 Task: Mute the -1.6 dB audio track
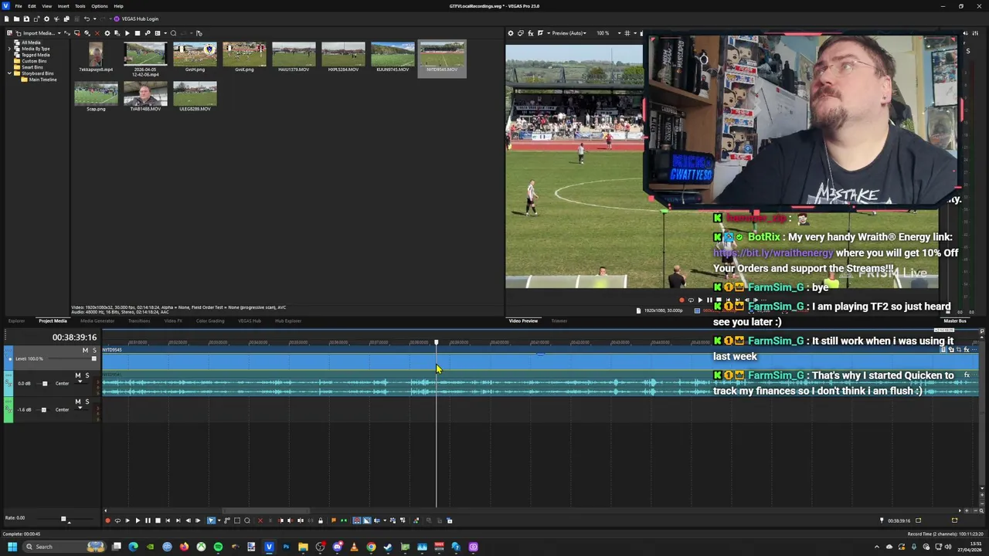[78, 402]
